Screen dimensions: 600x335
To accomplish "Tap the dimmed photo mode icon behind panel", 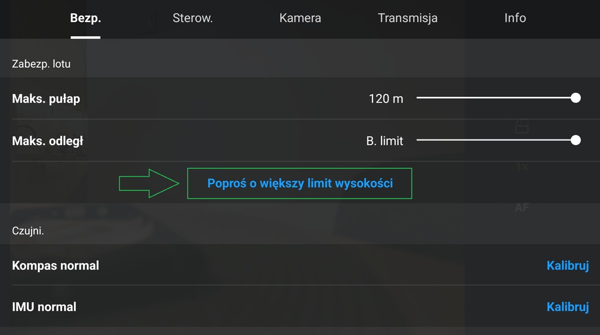I will click(x=521, y=126).
